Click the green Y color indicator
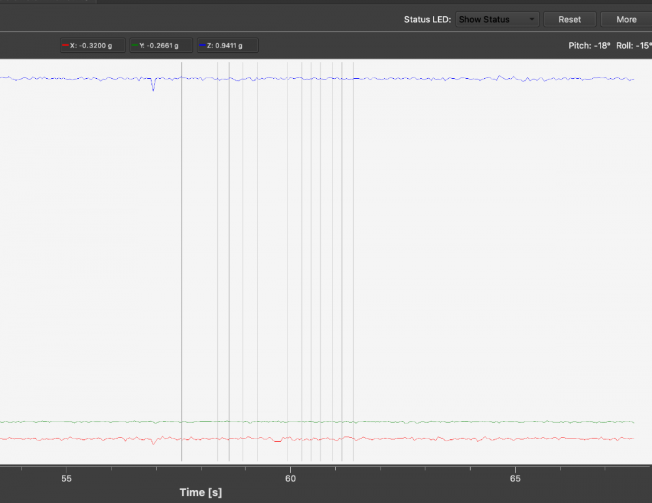The width and height of the screenshot is (652, 503). click(x=134, y=46)
